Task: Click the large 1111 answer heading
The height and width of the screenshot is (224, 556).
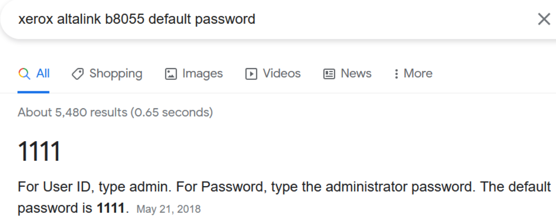Action: point(39,152)
